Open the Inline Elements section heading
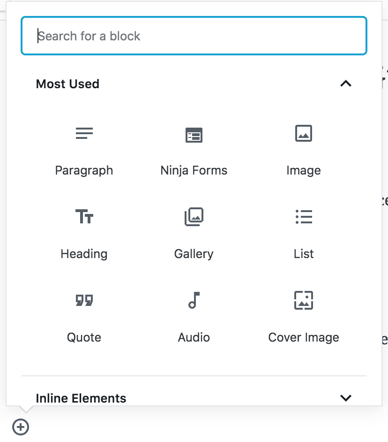Viewport: 388px width, 442px height. 81,398
